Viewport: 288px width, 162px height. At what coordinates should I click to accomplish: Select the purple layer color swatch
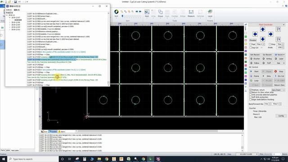pyautogui.click(x=246, y=51)
